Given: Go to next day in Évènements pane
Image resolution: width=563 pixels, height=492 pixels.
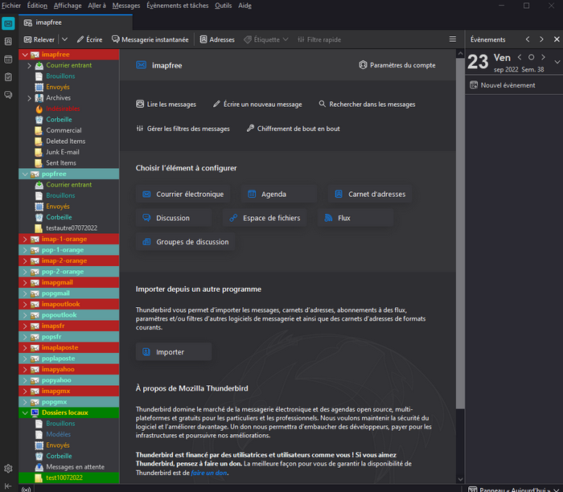Looking at the screenshot, I should 543,57.
